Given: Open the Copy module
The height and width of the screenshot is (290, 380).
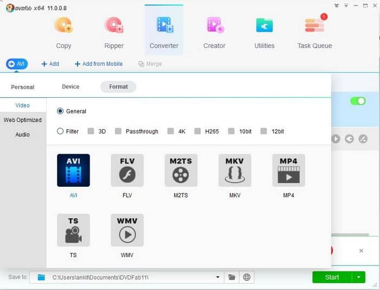Looking at the screenshot, I should coord(64,33).
